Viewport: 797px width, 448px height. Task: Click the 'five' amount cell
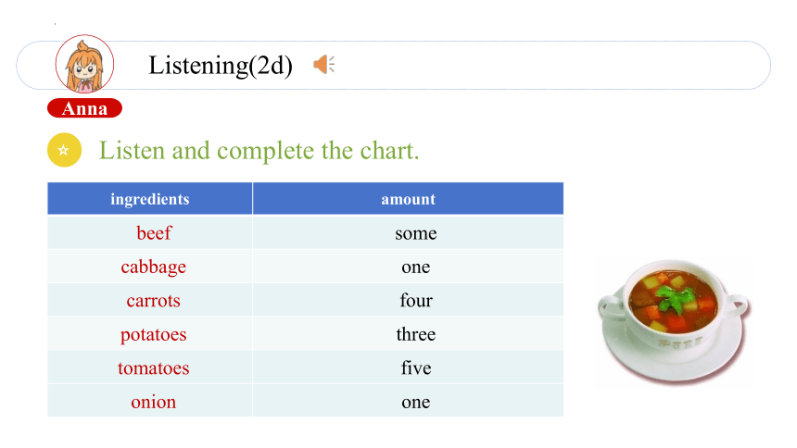(x=408, y=367)
